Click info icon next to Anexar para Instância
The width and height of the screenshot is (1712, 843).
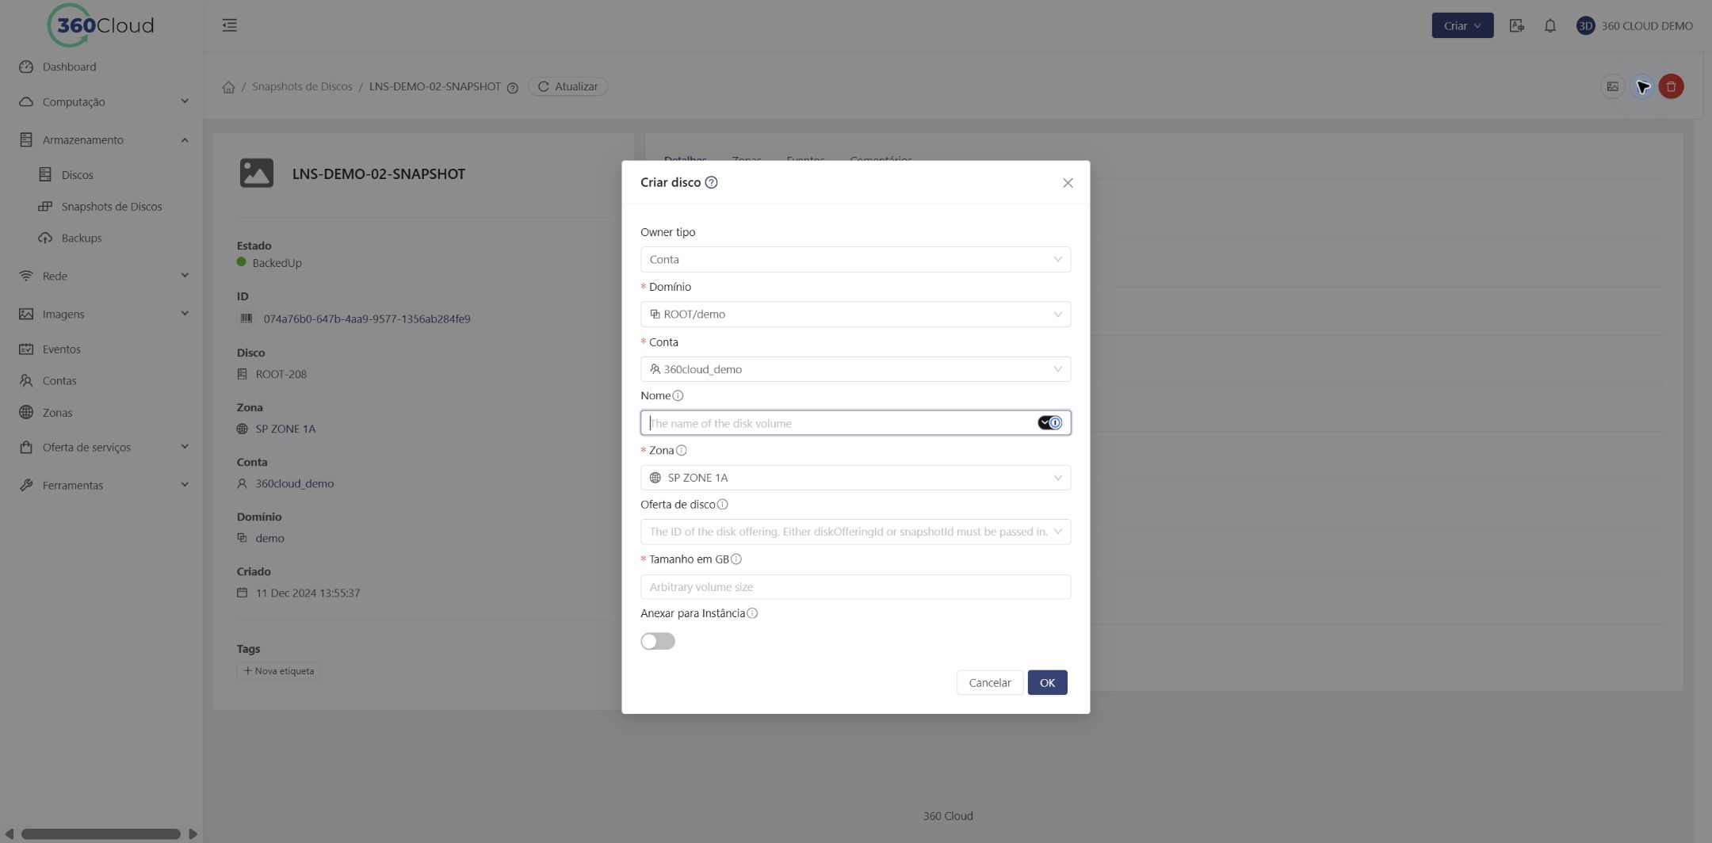tap(752, 614)
